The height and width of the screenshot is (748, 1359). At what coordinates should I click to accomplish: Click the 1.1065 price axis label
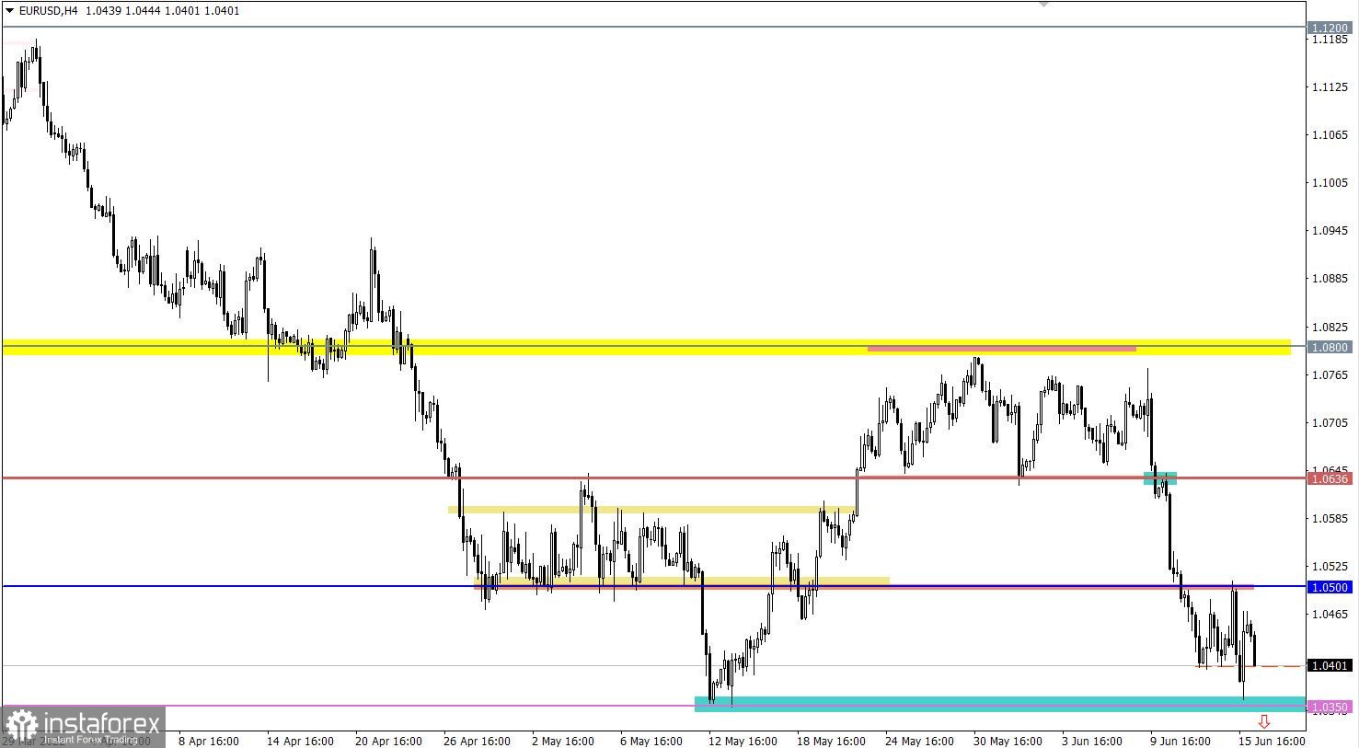1331,135
